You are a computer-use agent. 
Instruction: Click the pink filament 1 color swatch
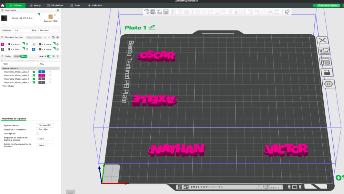pos(2,44)
